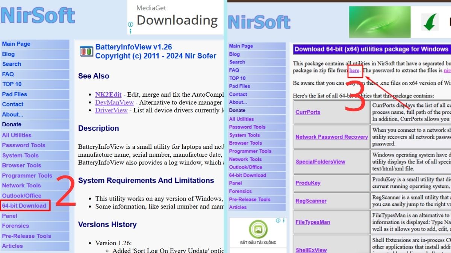451x253 pixels.
Task: Open the FileTypesMan utility link
Action: coord(313,222)
